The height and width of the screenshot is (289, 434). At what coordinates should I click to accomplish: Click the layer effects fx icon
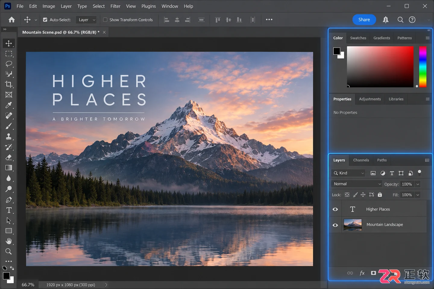[x=362, y=273]
